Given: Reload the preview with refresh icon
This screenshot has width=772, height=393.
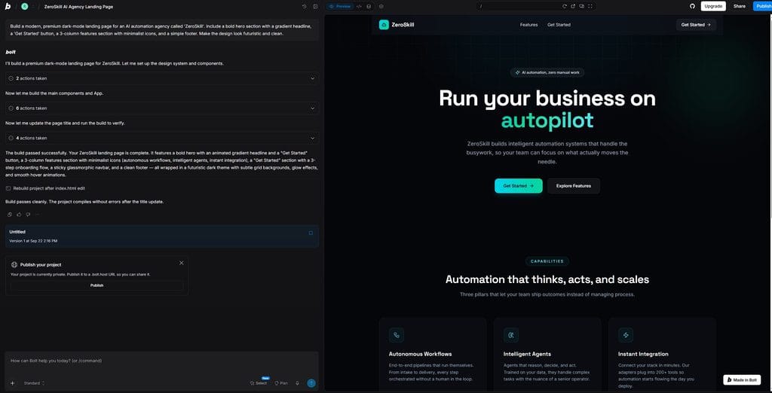Looking at the screenshot, I should pos(565,6).
